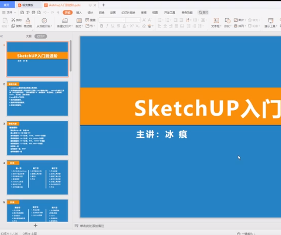Click the Print Preview icon
This screenshot has width=281, height=235.
pos(39,12)
